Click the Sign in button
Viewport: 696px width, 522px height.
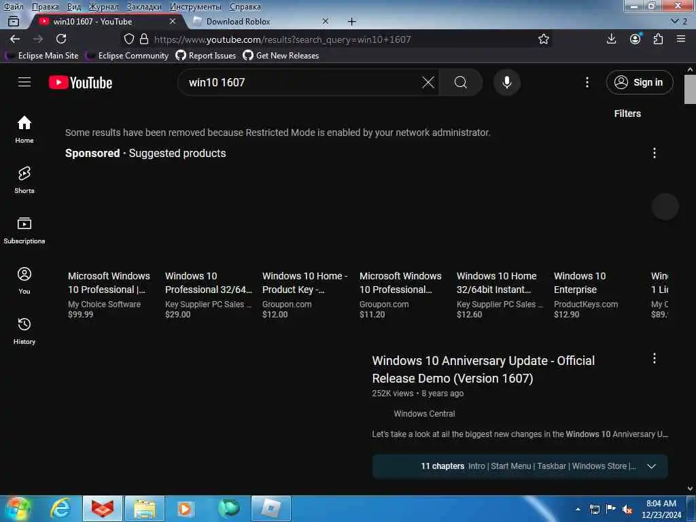point(639,82)
